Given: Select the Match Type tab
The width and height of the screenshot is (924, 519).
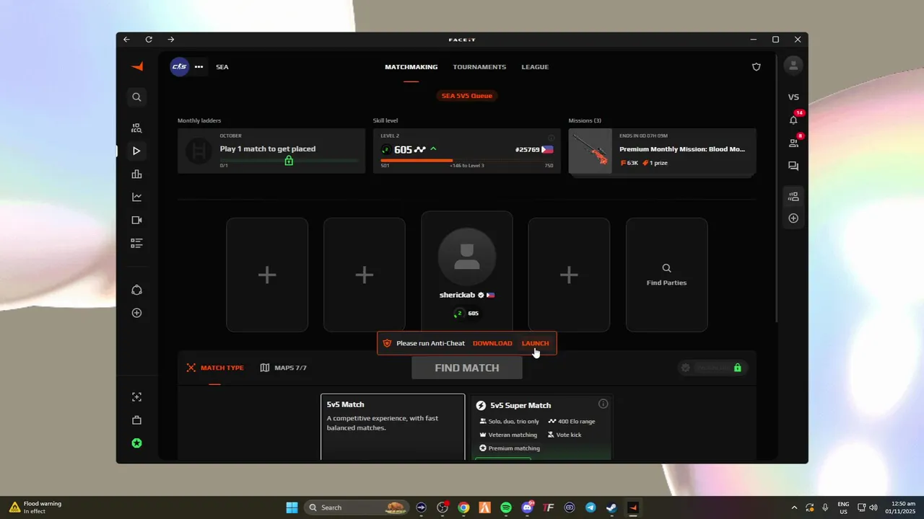Looking at the screenshot, I should click(215, 368).
